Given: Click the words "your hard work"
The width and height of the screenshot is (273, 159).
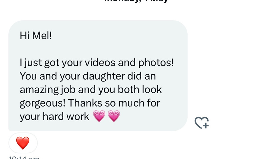Looking at the screenshot, I should pyautogui.click(x=54, y=117).
